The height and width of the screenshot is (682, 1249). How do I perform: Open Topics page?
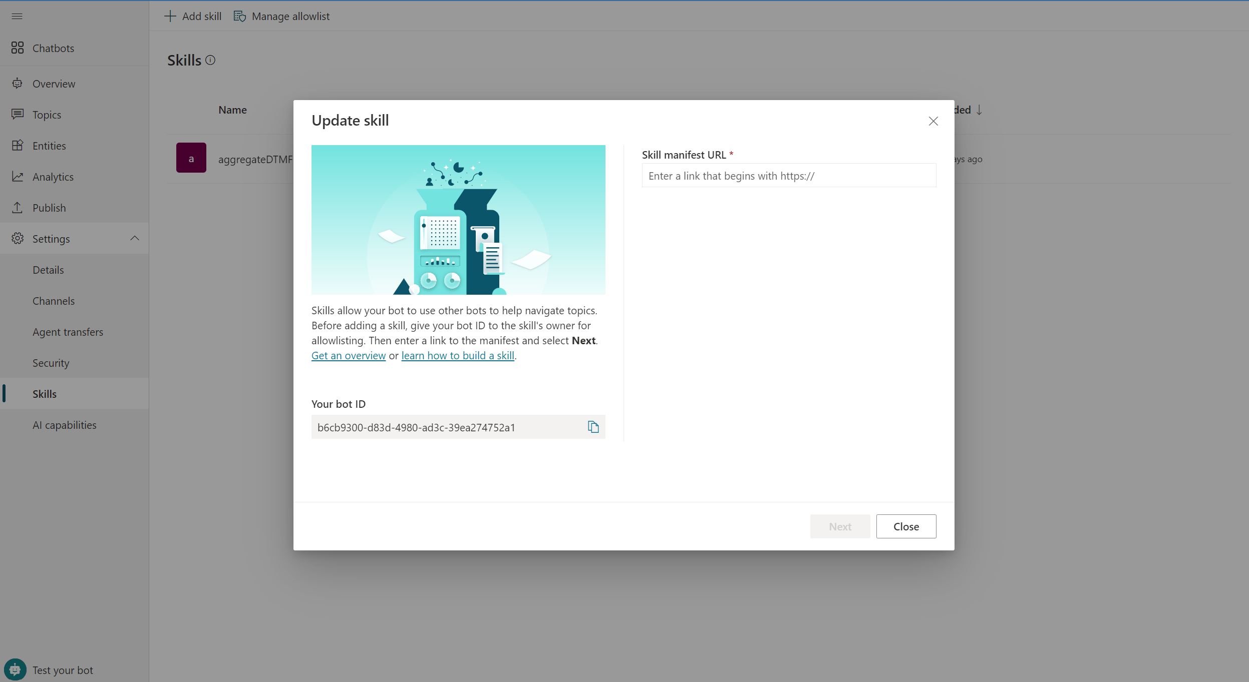[74, 115]
